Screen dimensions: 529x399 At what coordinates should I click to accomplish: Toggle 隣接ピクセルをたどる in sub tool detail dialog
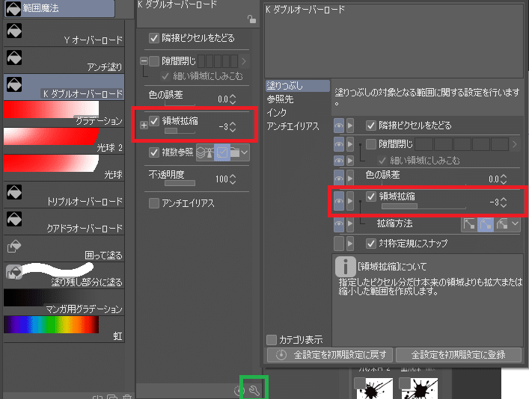pos(371,126)
